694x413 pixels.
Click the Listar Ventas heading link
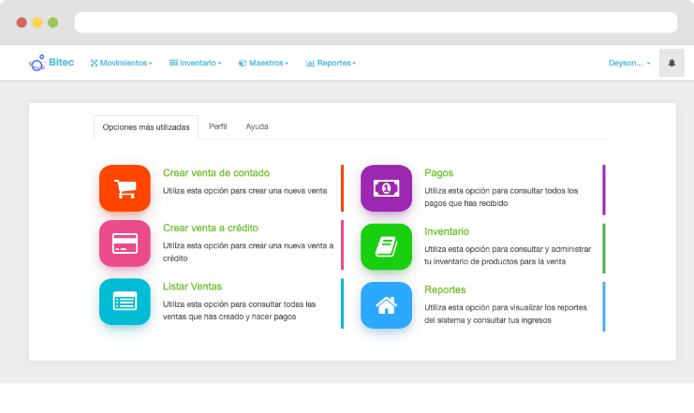[x=192, y=287]
